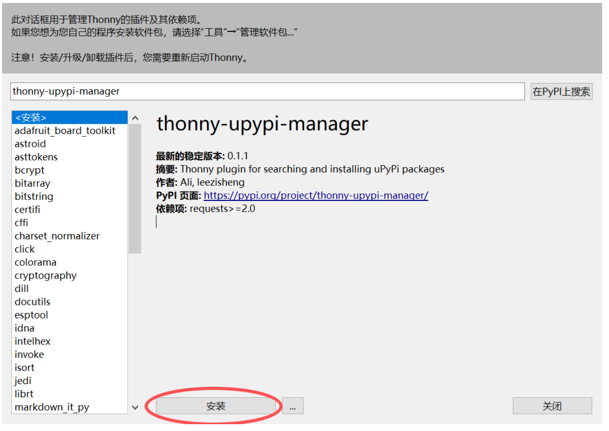Screen dimensions: 609x431
Task: Choose astroid from the package list
Action: click(30, 144)
